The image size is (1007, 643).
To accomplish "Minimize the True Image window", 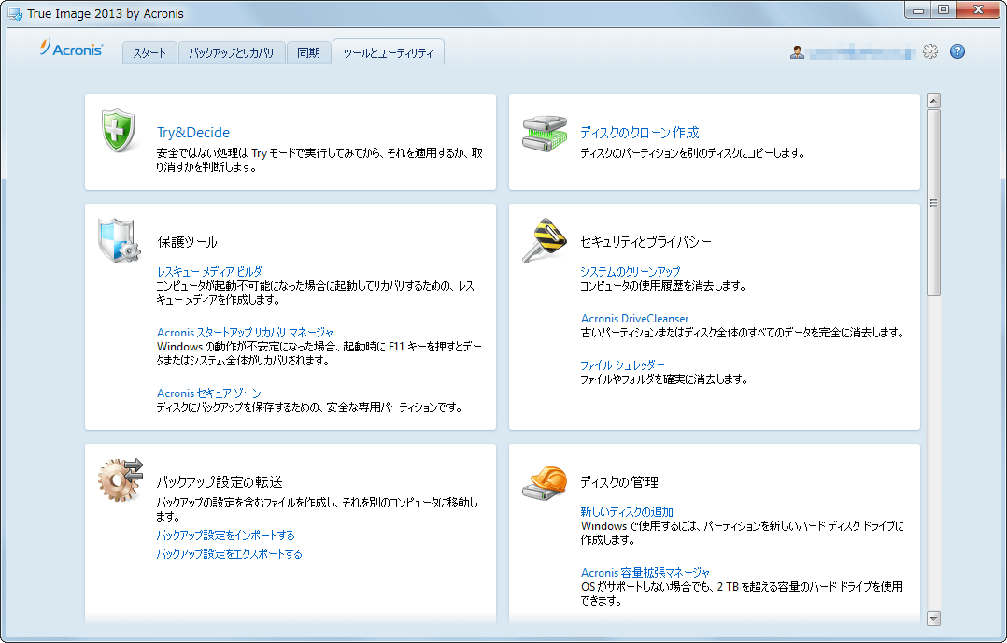I will pos(917,9).
